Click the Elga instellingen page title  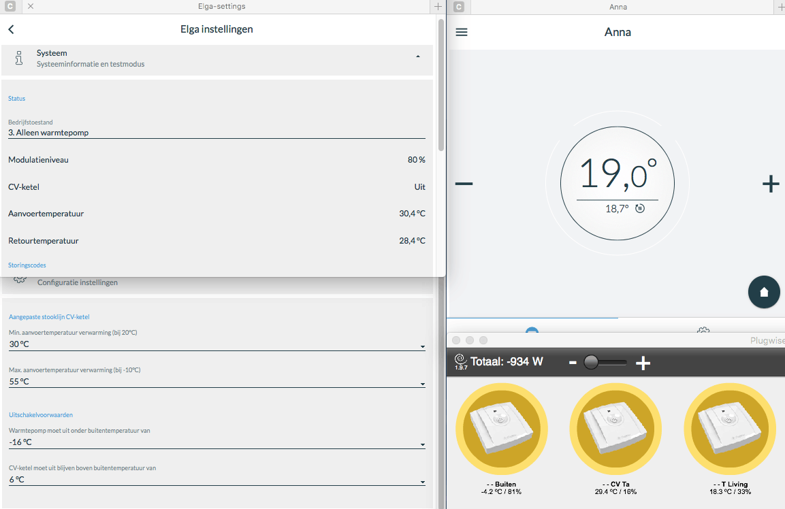[x=217, y=29]
